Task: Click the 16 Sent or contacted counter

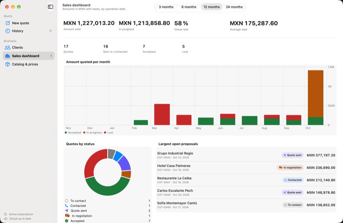Action: [x=106, y=46]
